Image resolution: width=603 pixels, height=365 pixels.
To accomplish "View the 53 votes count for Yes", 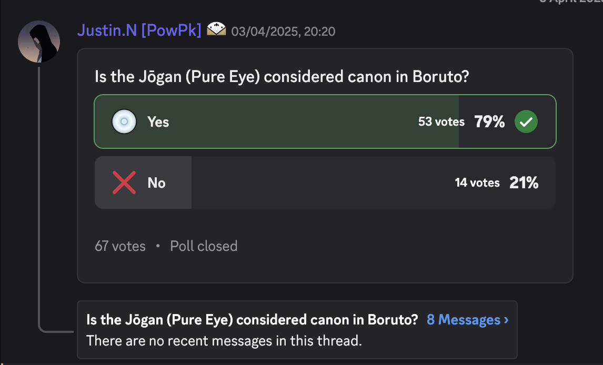I will (x=441, y=122).
